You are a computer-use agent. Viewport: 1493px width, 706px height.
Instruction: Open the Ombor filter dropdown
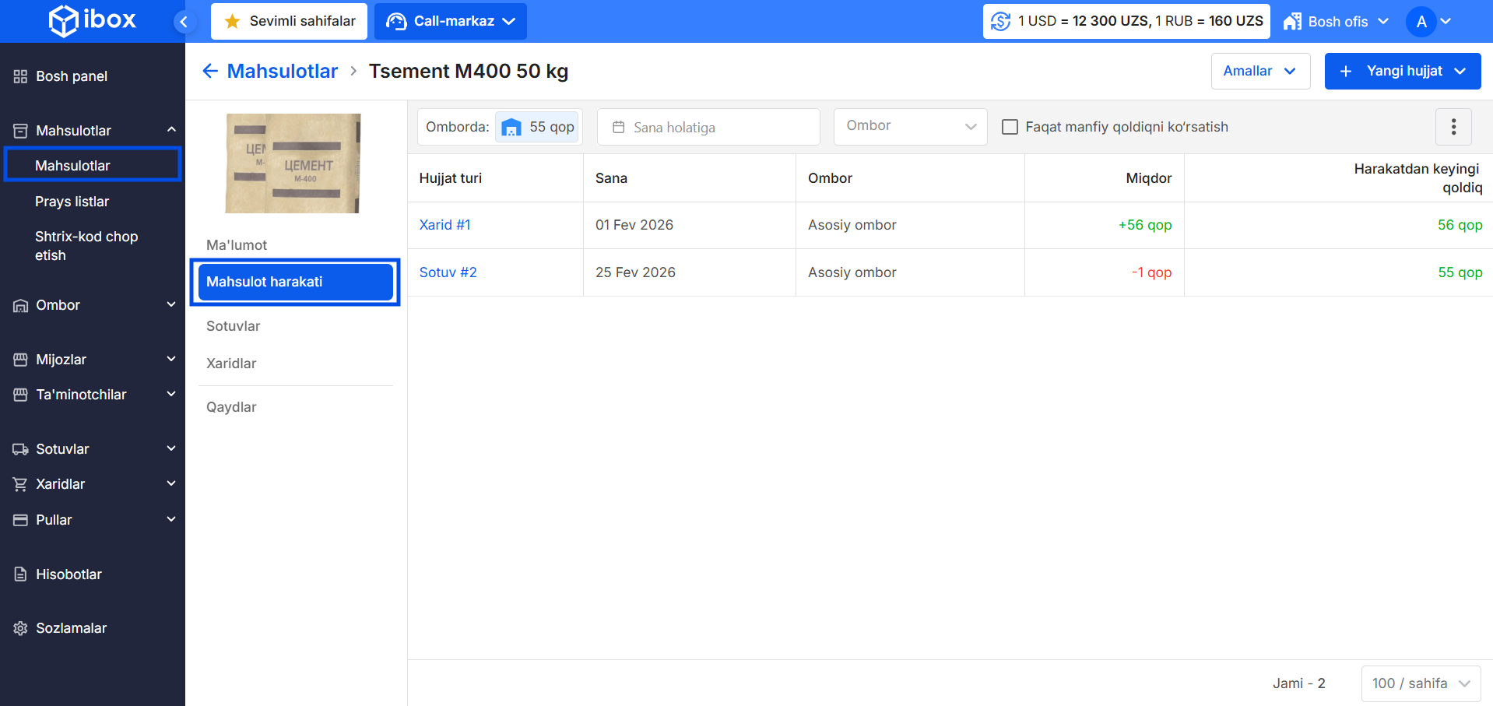click(x=909, y=127)
